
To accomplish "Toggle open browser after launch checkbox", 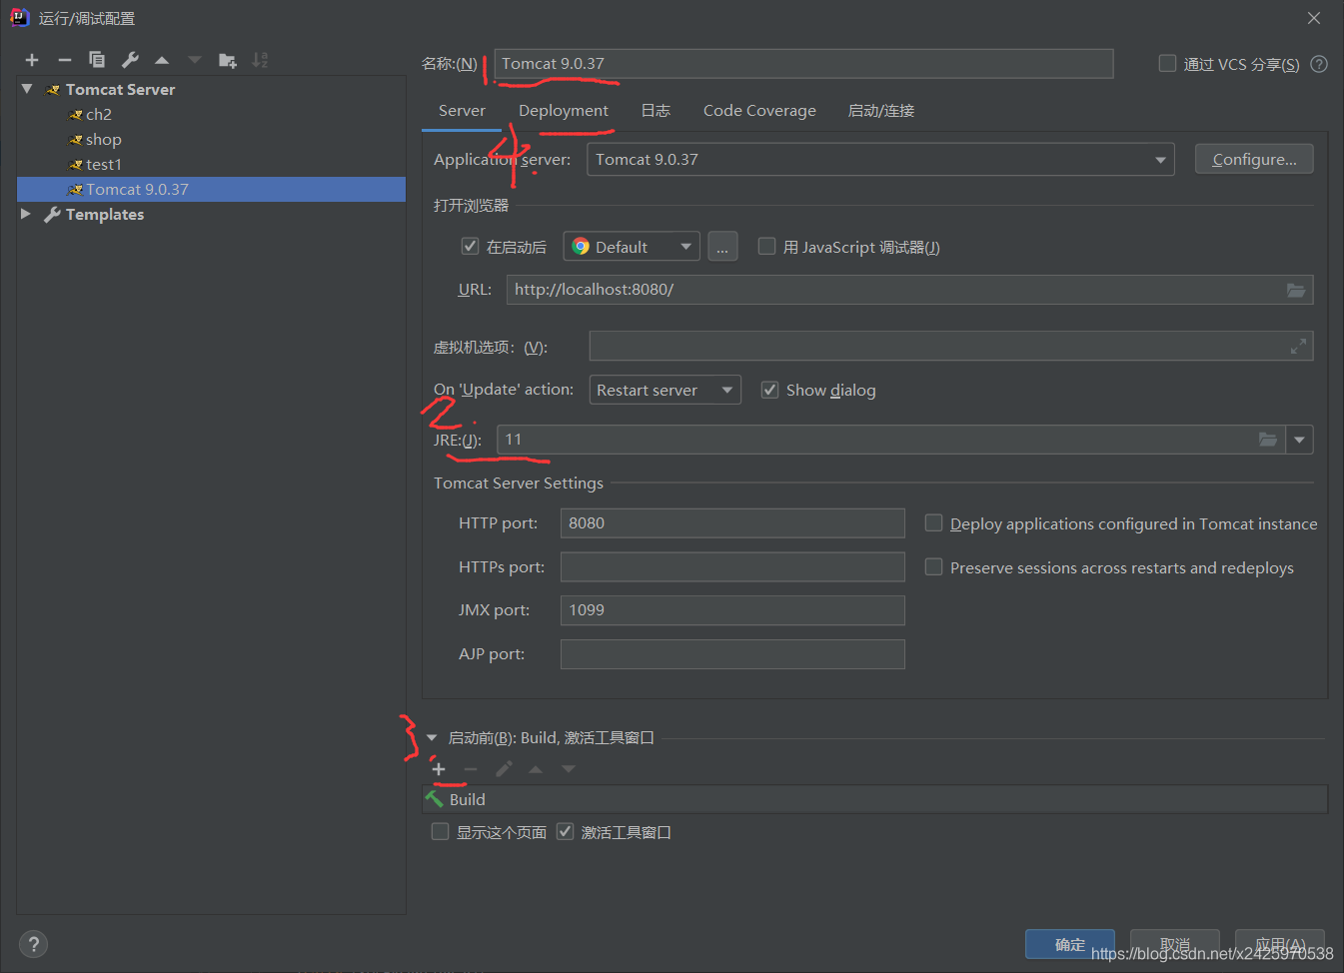I will [x=470, y=246].
